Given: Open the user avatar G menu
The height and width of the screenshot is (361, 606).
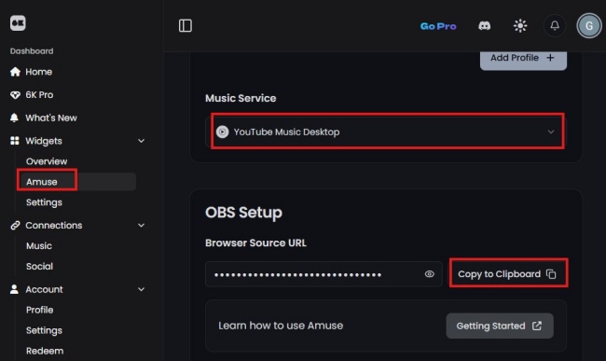Looking at the screenshot, I should (588, 26).
